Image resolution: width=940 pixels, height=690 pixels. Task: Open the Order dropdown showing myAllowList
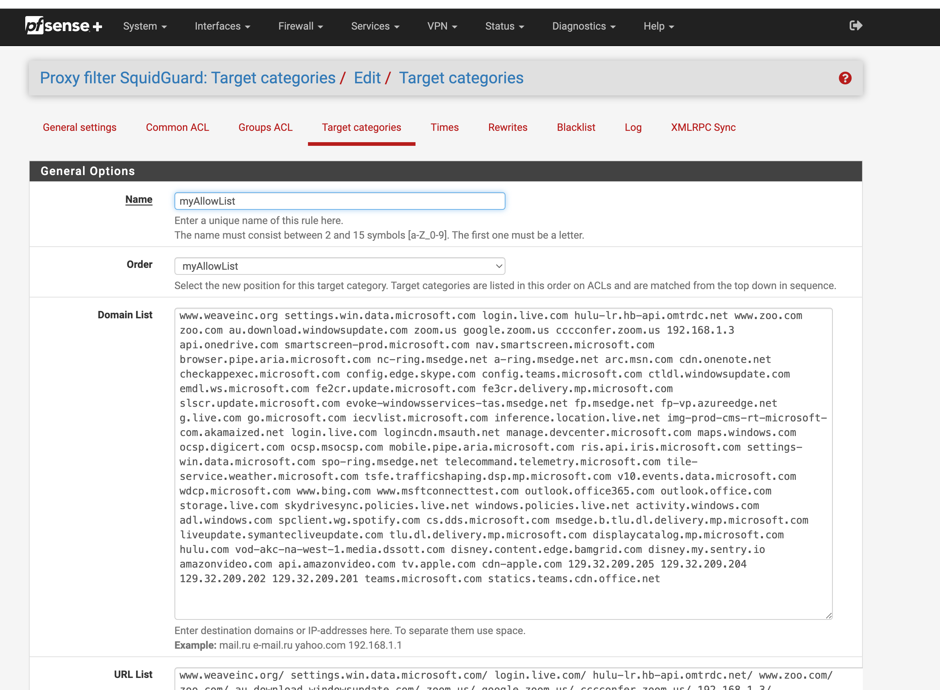point(339,266)
